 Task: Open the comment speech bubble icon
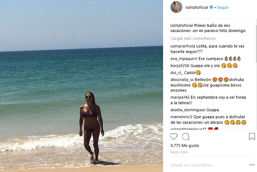point(186,136)
